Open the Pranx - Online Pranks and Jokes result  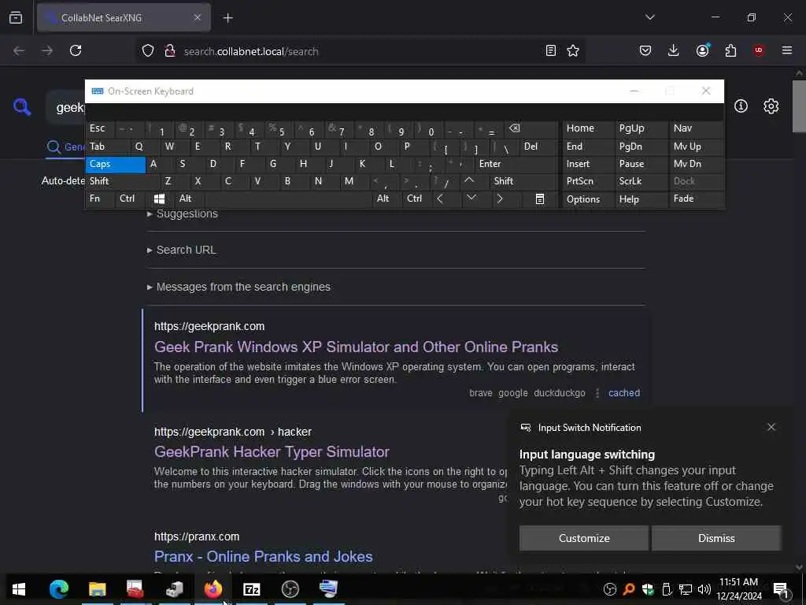coord(263,557)
